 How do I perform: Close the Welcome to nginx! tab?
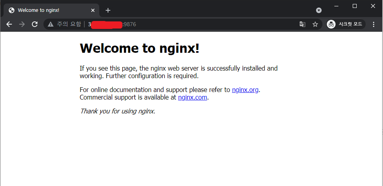point(93,10)
